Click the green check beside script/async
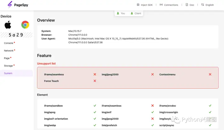 point(210,125)
